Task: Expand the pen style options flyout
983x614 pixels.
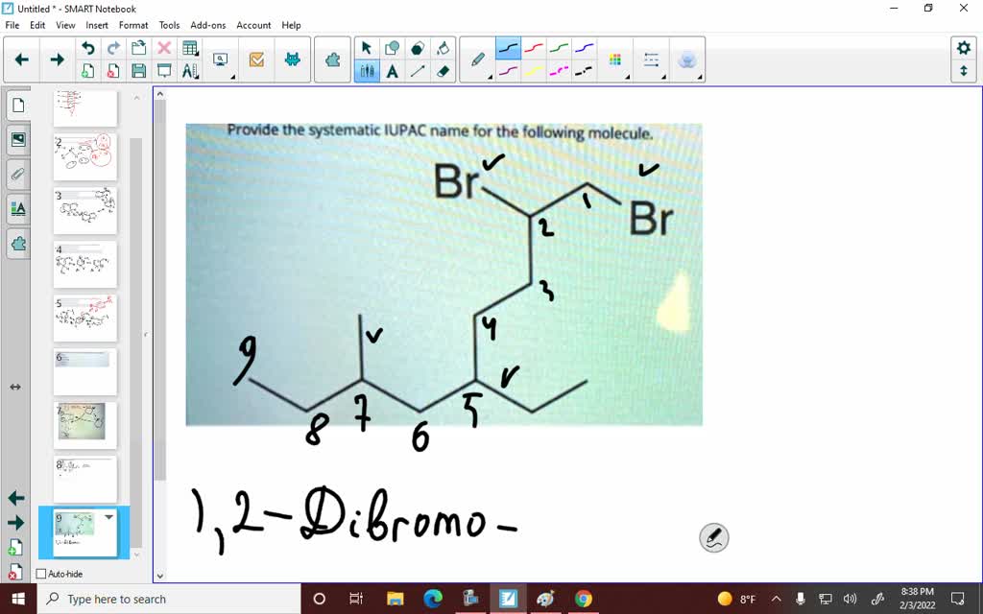Action: (491, 77)
